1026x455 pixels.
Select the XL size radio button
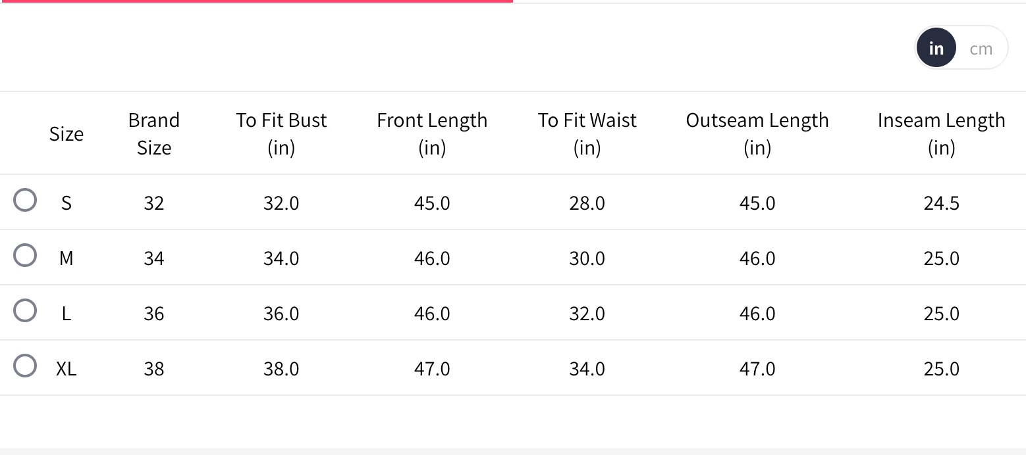click(x=25, y=366)
